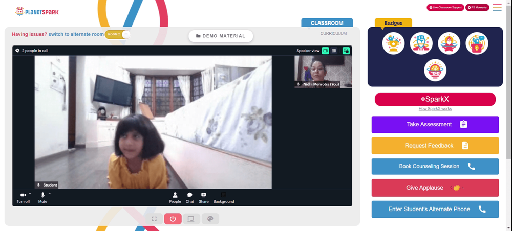Click the wizard badge icon
The image size is (512, 231).
[x=449, y=43]
